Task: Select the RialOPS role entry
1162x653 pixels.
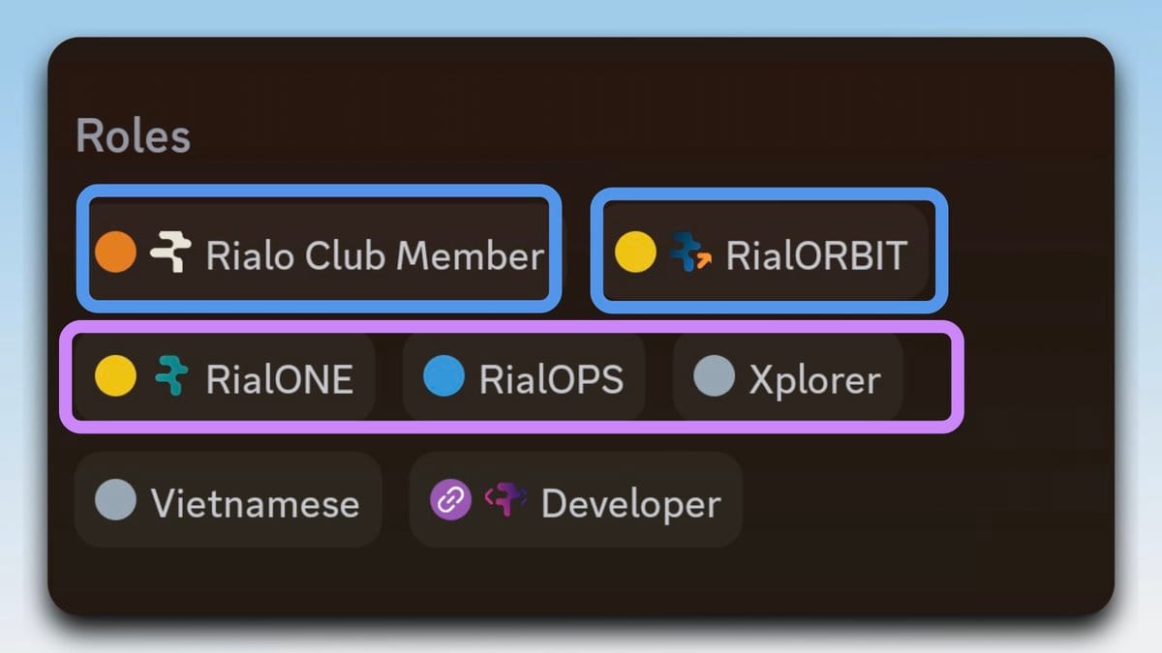Action: click(523, 378)
